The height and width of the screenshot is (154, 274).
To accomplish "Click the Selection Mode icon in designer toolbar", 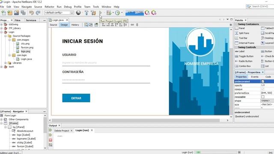I will pos(86,25).
